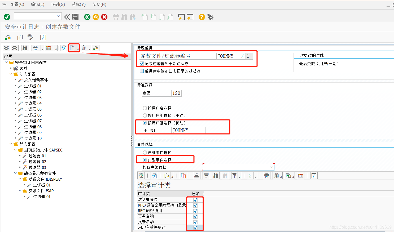
Task: Open the transaction command field dropdown
Action: point(58,16)
